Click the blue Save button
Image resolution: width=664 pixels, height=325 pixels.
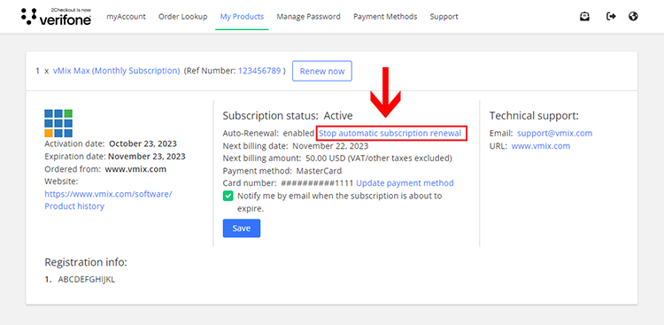242,228
